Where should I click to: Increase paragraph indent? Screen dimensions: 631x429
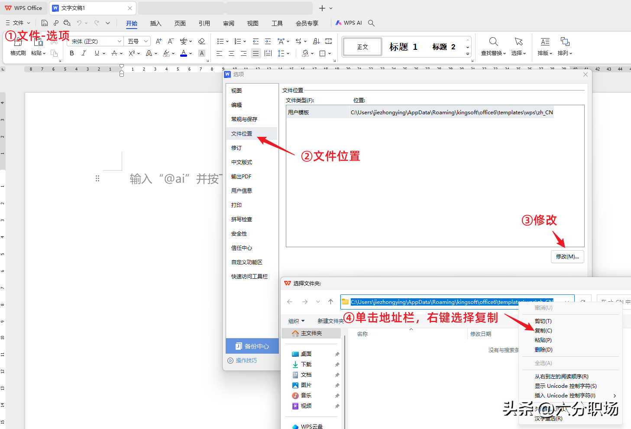point(268,41)
